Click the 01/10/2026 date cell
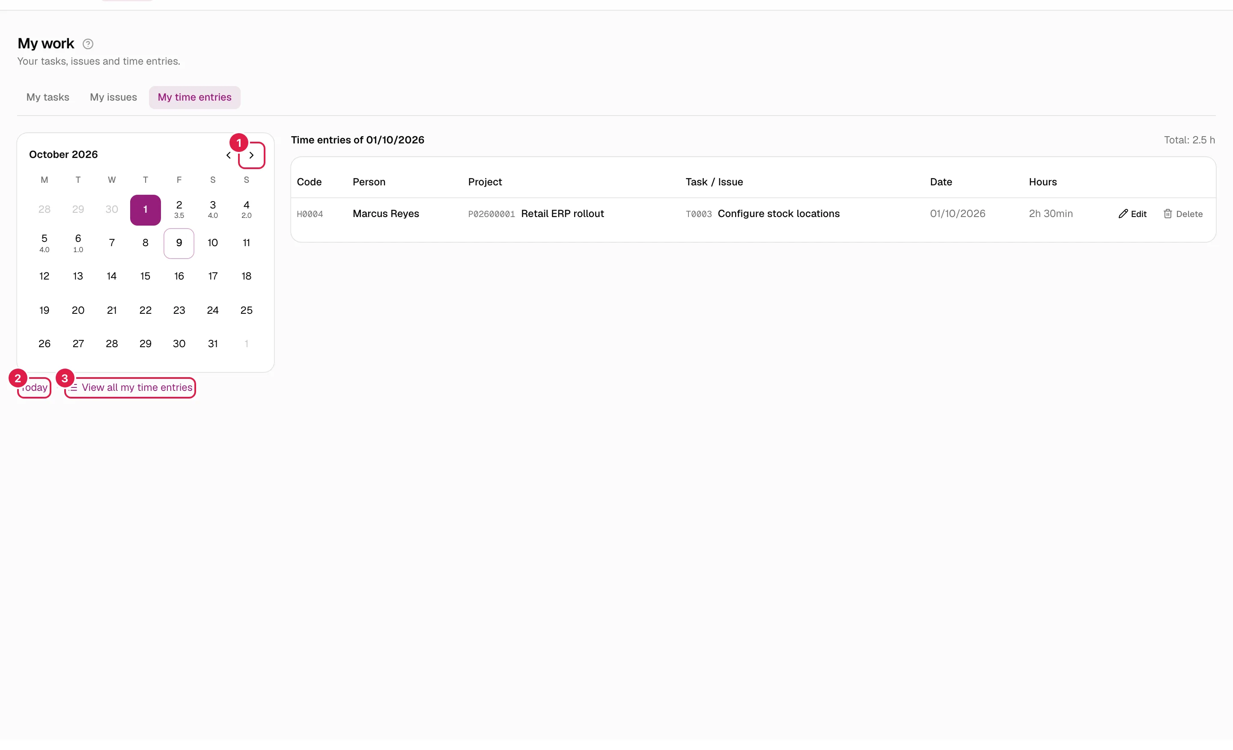 pyautogui.click(x=957, y=214)
